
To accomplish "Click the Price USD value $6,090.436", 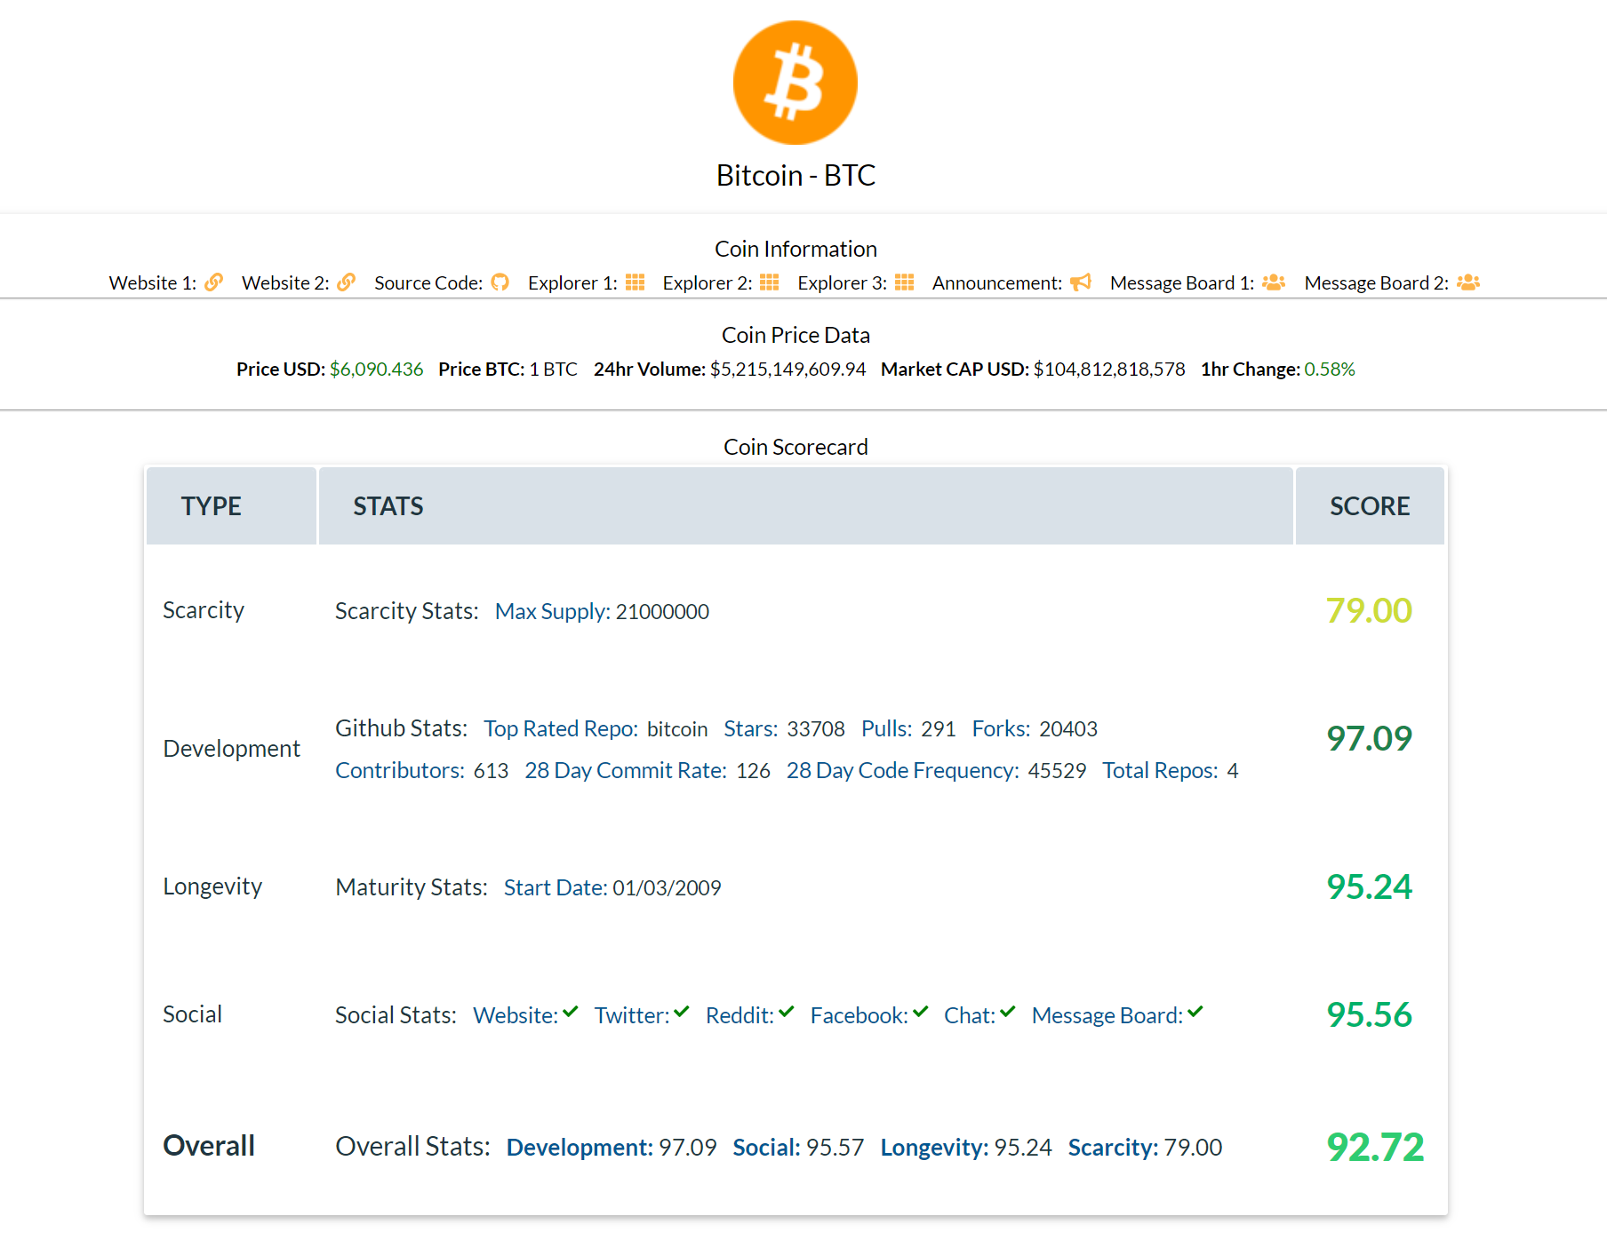I will [377, 370].
